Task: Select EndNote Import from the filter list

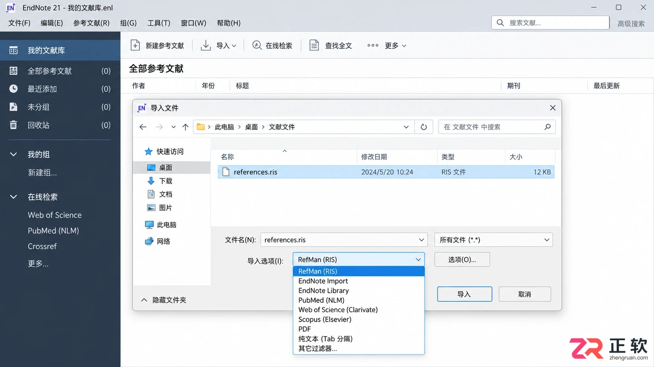Action: [359, 281]
